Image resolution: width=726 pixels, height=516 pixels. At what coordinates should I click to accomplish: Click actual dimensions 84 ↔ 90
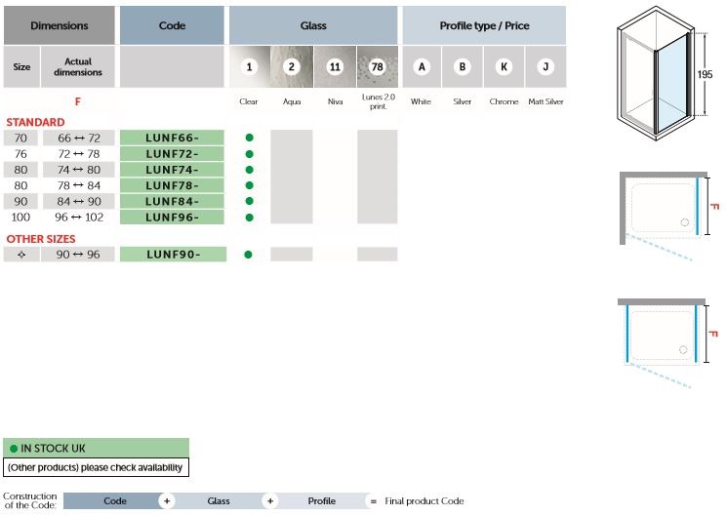[x=79, y=201]
